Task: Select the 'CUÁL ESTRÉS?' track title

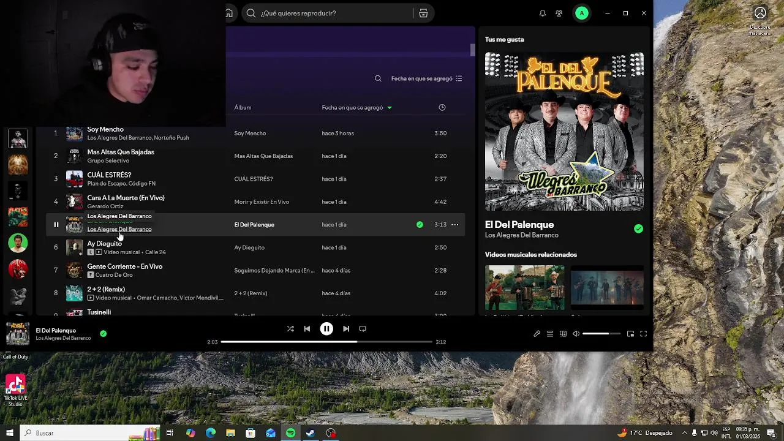Action: pos(109,175)
